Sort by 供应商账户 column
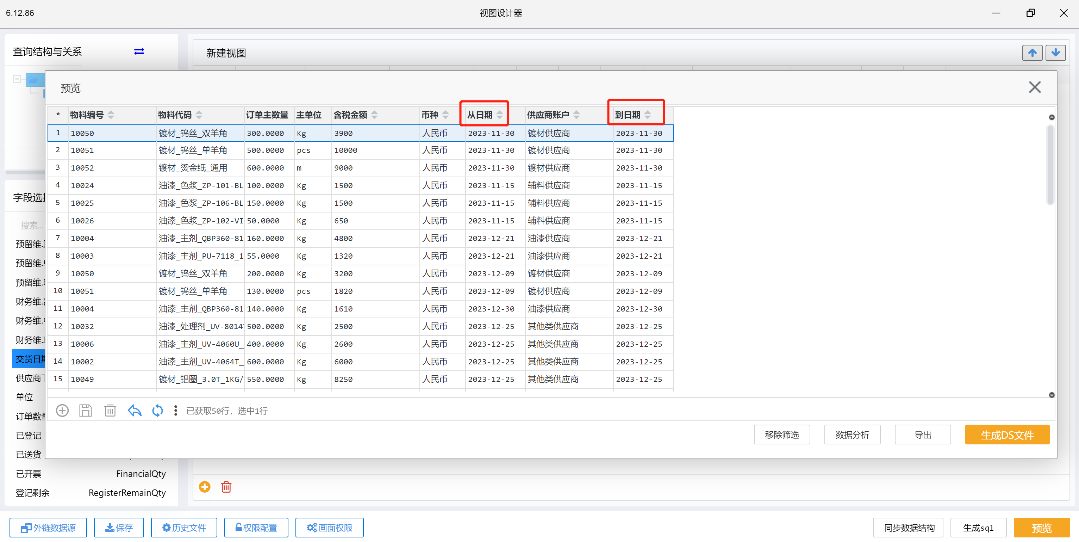The width and height of the screenshot is (1079, 542). [576, 115]
